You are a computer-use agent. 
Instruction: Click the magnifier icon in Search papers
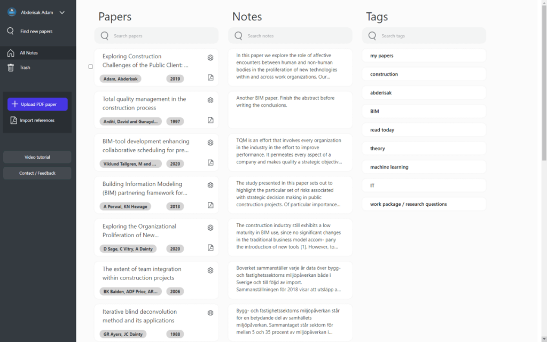(x=105, y=36)
